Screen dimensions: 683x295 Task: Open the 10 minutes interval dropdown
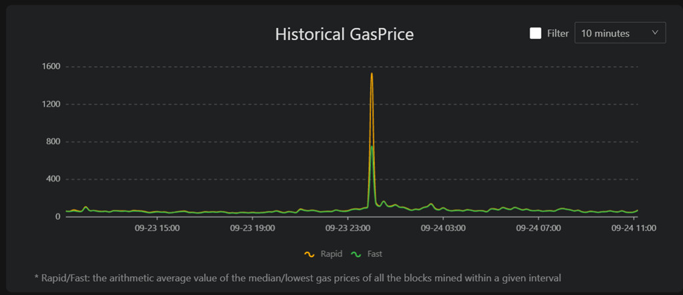coord(620,33)
